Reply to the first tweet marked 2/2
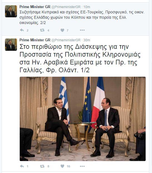The height and width of the screenshot is (173, 152). pos(22,30)
